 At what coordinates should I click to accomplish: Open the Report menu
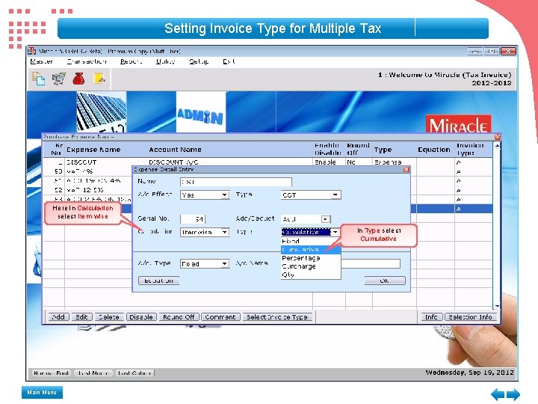131,61
